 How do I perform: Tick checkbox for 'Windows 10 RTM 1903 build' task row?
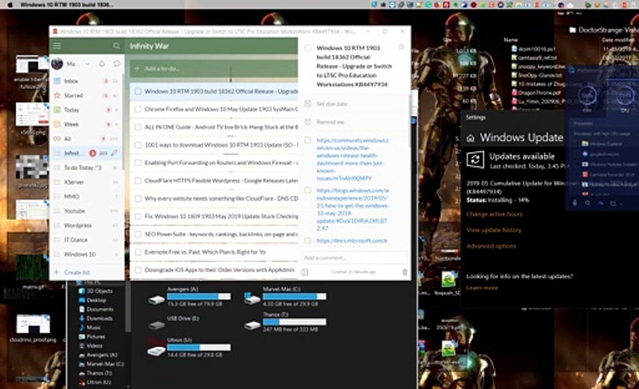(x=138, y=91)
